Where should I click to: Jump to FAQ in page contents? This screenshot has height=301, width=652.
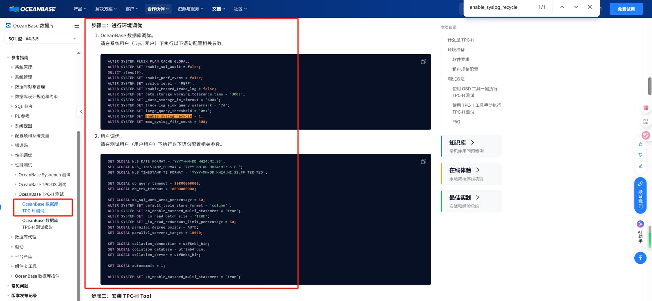click(x=456, y=122)
